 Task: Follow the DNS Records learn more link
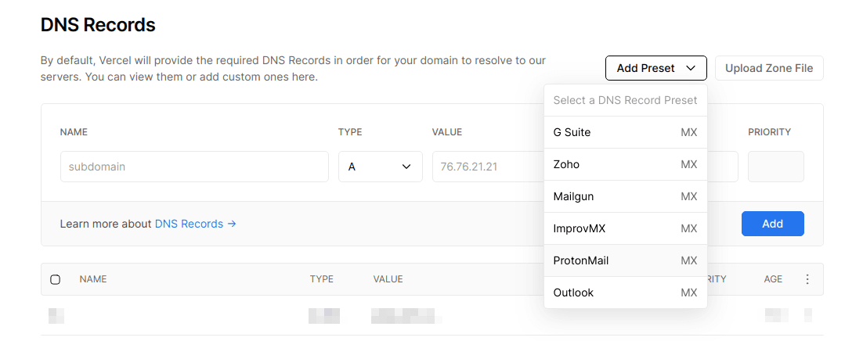pos(195,224)
